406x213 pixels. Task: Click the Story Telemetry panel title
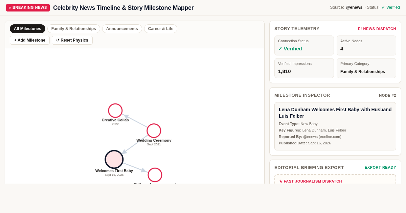click(297, 29)
